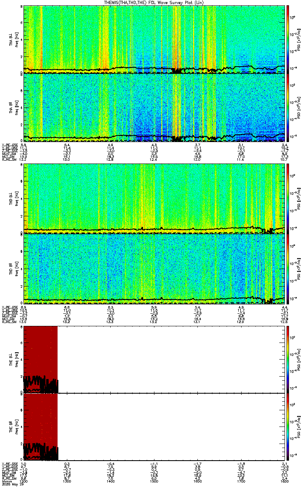Viewport: 304px width, 487px height.
Task: Click the '1700' time tick label
Action: click(242, 481)
